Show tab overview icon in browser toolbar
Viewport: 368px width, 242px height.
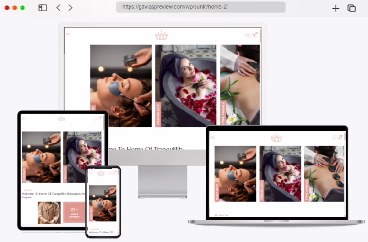(351, 8)
